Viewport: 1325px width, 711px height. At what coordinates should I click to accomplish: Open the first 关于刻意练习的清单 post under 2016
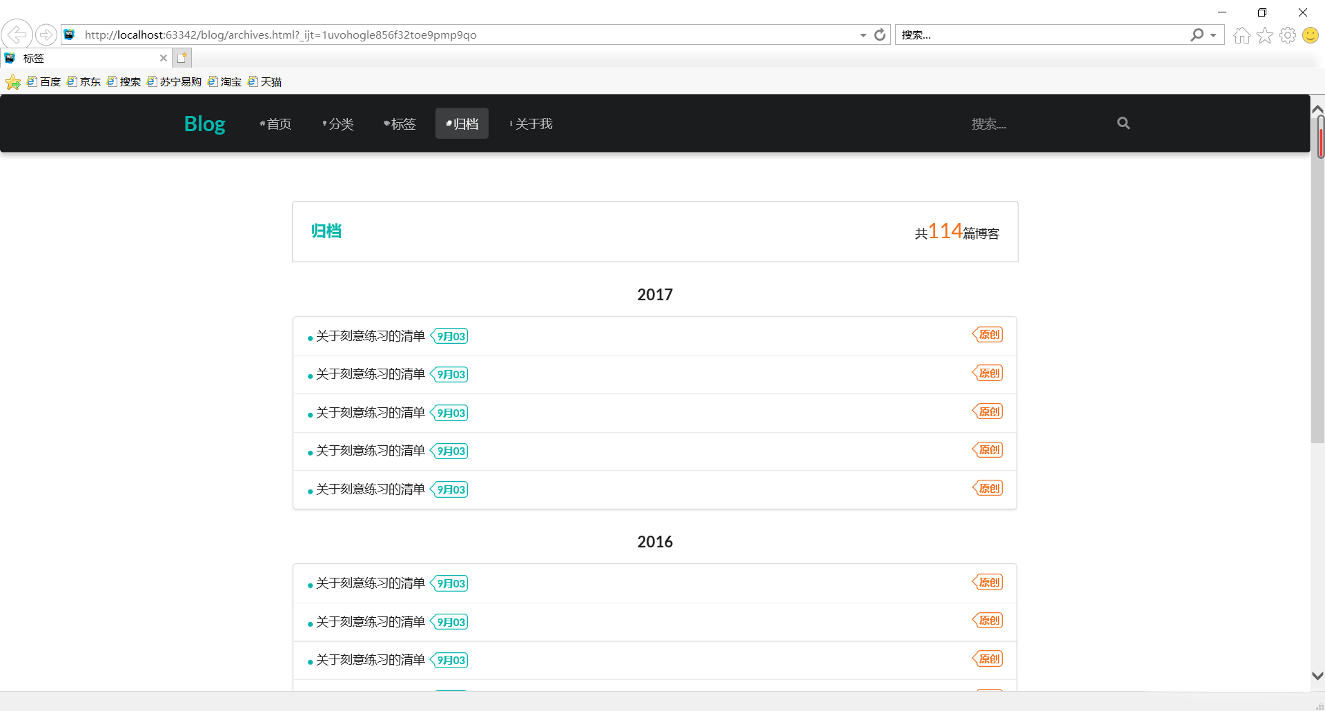[370, 583]
